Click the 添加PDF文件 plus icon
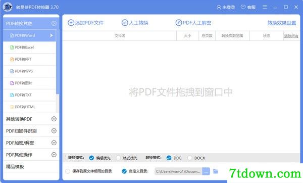This screenshot has height=183, width=303. click(x=71, y=23)
